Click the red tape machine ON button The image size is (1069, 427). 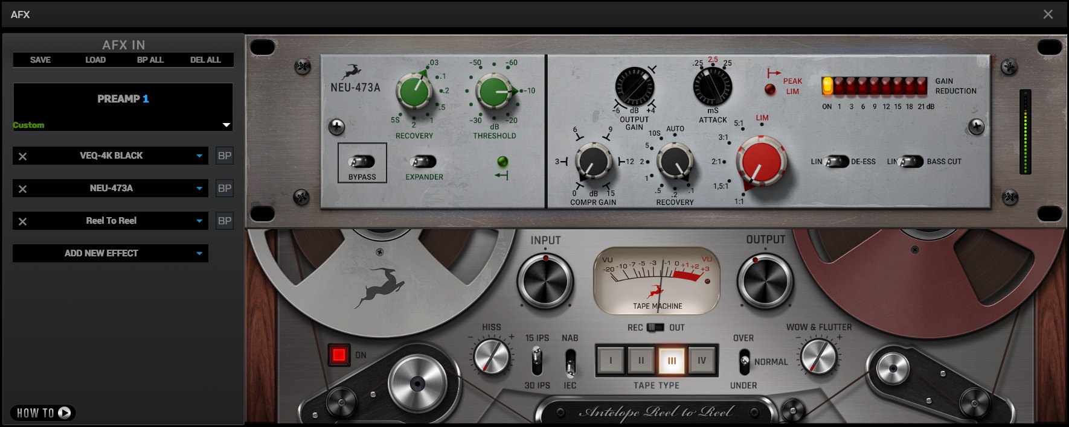click(x=339, y=355)
